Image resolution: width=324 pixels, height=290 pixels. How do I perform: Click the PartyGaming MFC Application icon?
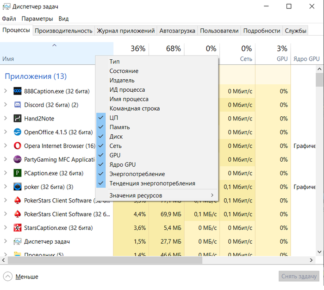pos(18,159)
